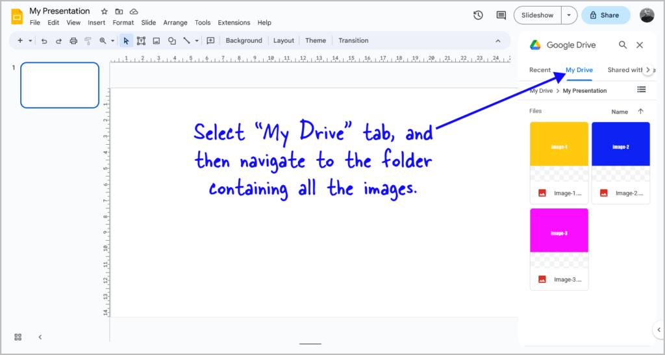Select the shape tool

click(x=171, y=41)
